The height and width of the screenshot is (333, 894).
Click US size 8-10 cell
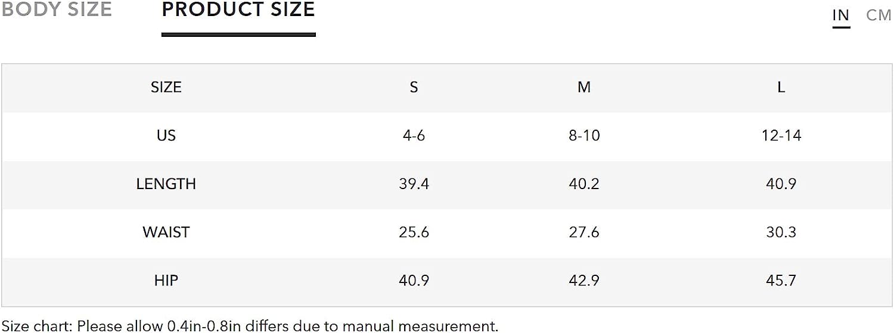(584, 136)
